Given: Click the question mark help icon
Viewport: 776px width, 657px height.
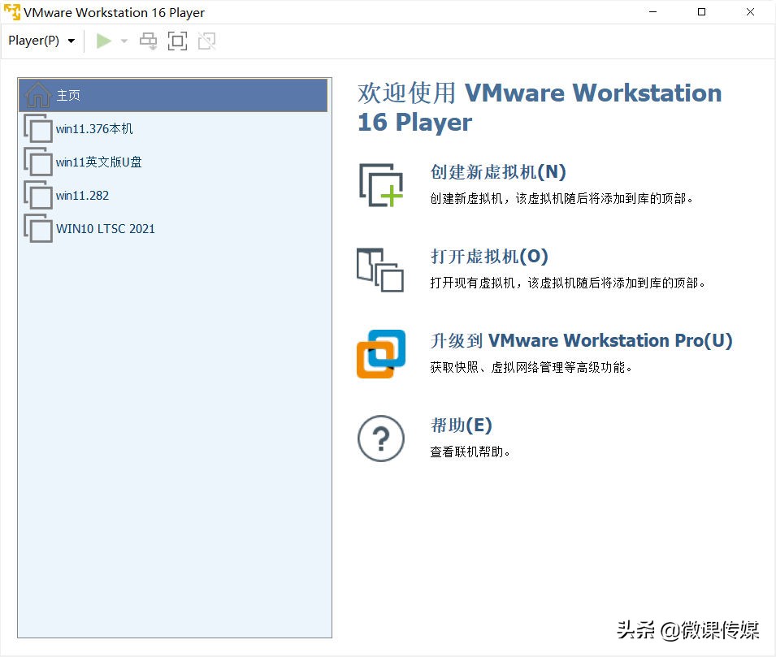Looking at the screenshot, I should (x=381, y=439).
